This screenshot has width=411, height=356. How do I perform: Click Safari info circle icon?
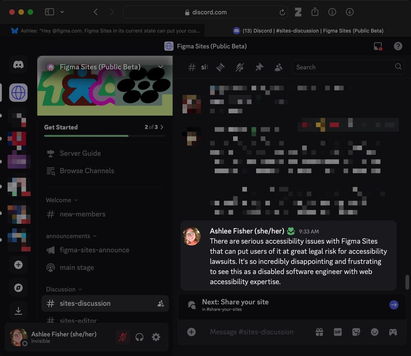point(332,12)
